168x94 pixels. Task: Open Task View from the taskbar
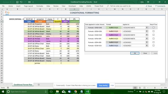click(x=51, y=92)
